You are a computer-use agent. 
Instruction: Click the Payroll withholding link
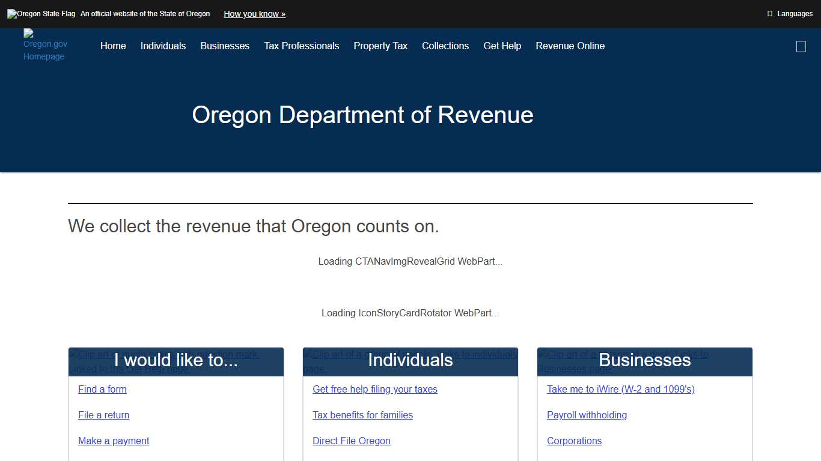tap(587, 415)
